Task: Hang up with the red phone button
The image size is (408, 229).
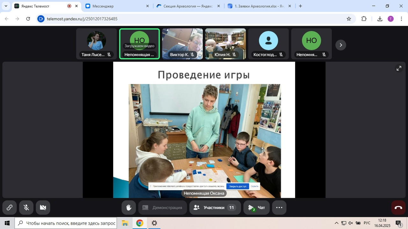Action: pos(398,208)
